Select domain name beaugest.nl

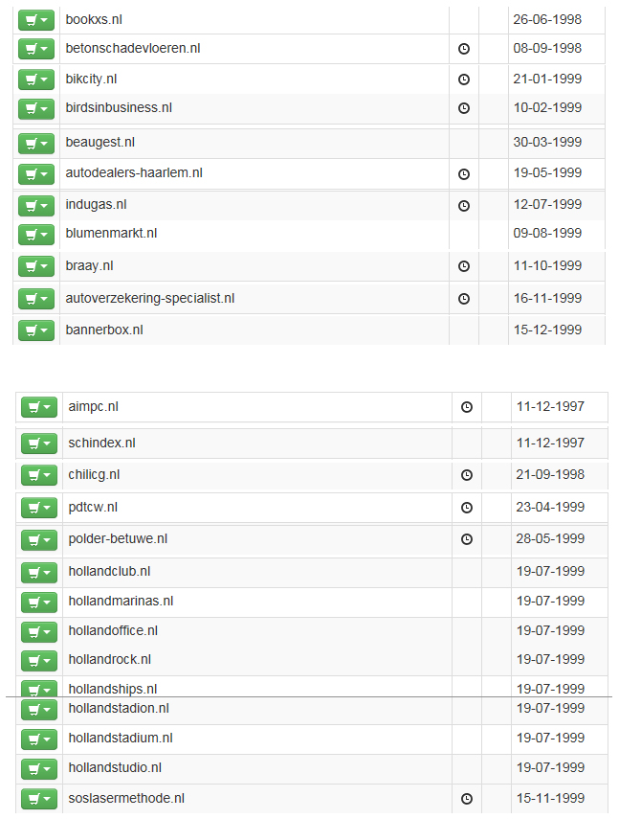click(x=100, y=142)
